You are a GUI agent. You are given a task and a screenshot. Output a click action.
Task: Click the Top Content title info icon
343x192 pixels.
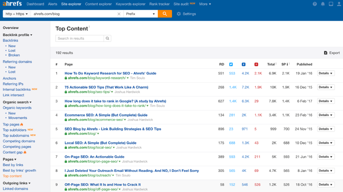click(89, 26)
